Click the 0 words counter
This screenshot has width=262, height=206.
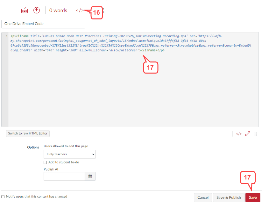pyautogui.click(x=58, y=11)
